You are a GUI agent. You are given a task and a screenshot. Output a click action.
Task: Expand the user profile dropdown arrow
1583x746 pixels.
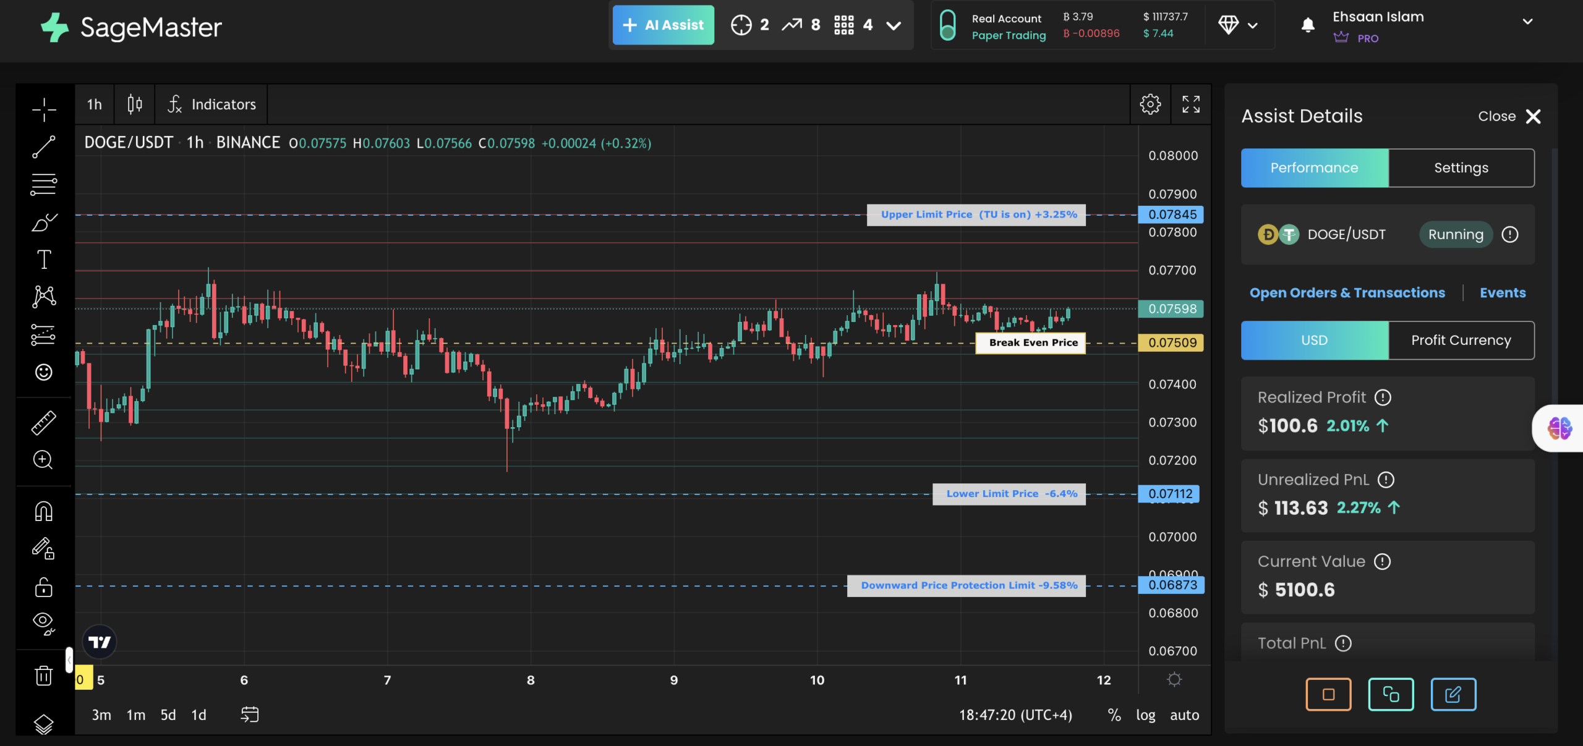[x=1527, y=22]
